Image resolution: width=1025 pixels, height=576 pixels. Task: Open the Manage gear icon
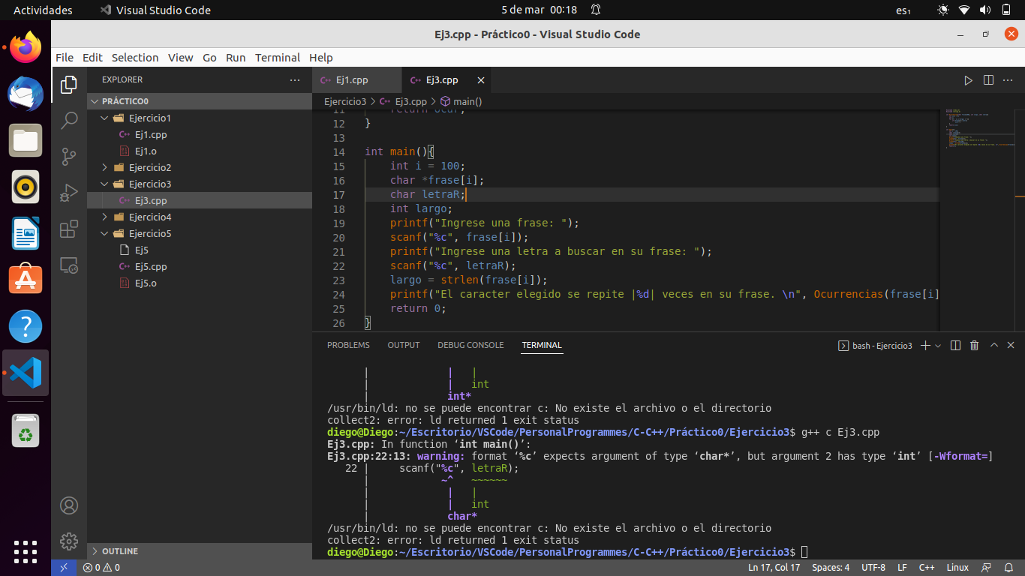click(69, 541)
